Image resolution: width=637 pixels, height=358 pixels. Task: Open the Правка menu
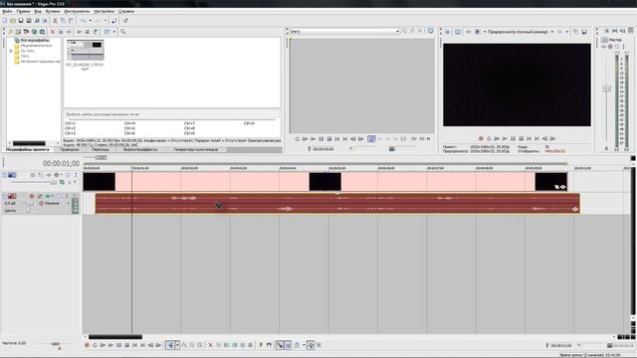tap(23, 11)
